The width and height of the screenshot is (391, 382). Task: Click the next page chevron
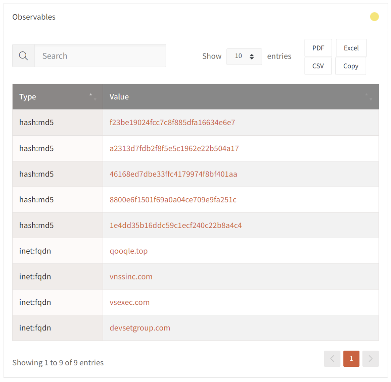pyautogui.click(x=371, y=359)
